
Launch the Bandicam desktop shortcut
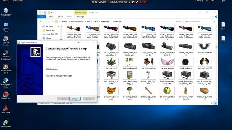pyautogui.click(x=6, y=95)
